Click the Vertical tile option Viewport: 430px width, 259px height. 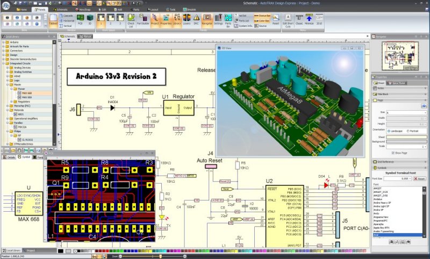tap(65, 26)
